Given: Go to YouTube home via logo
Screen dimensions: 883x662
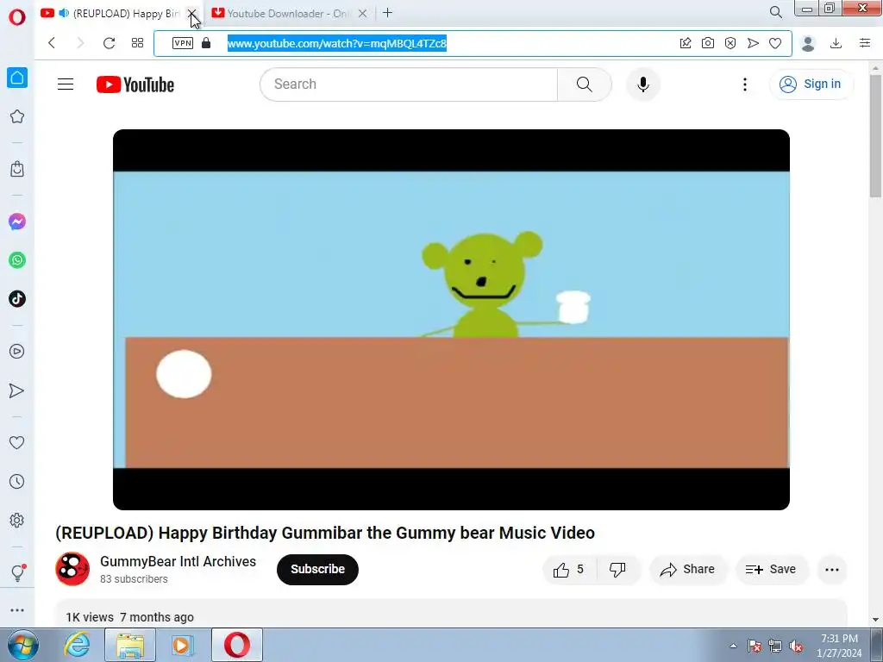Looking at the screenshot, I should pos(135,84).
